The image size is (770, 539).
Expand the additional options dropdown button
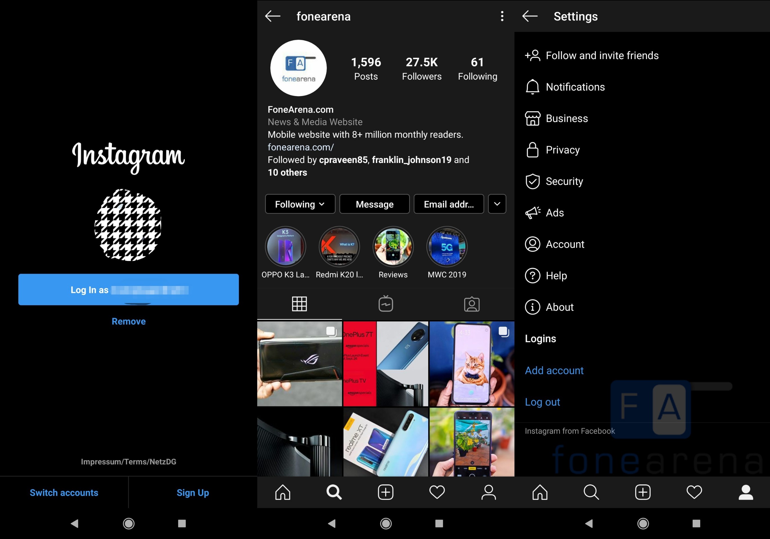(x=497, y=204)
